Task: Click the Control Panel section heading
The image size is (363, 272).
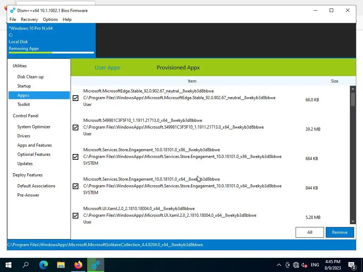Action: [x=26, y=116]
